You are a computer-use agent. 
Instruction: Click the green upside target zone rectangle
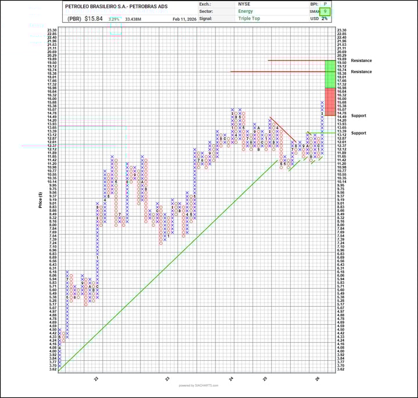pyautogui.click(x=330, y=74)
